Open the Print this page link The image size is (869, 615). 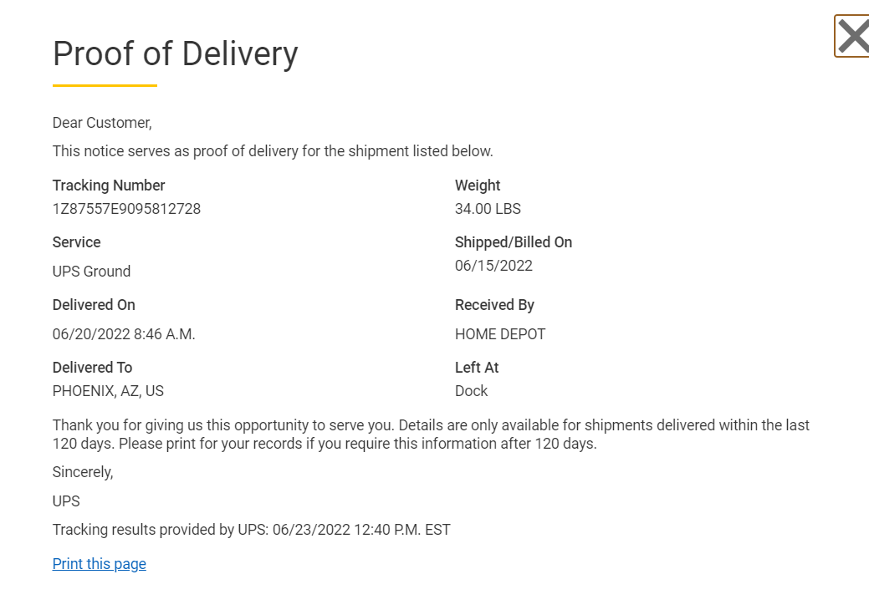pyautogui.click(x=100, y=563)
